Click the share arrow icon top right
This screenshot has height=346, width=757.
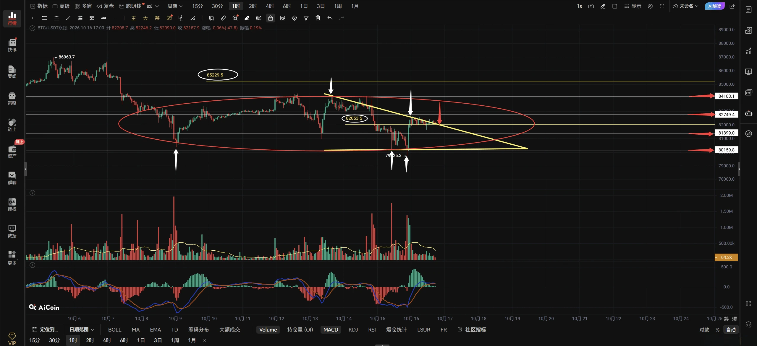click(x=732, y=6)
